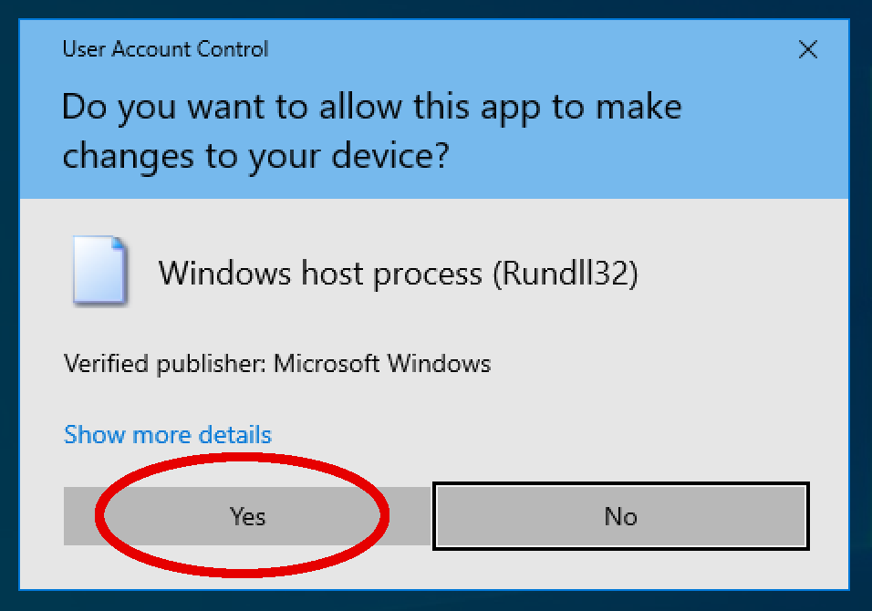Expand the Show more details link
872x611 pixels.
(x=168, y=434)
